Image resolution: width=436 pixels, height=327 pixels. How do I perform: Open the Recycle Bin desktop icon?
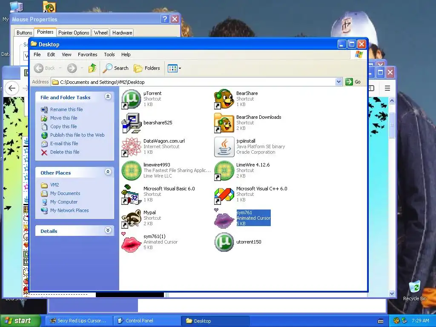[415, 290]
